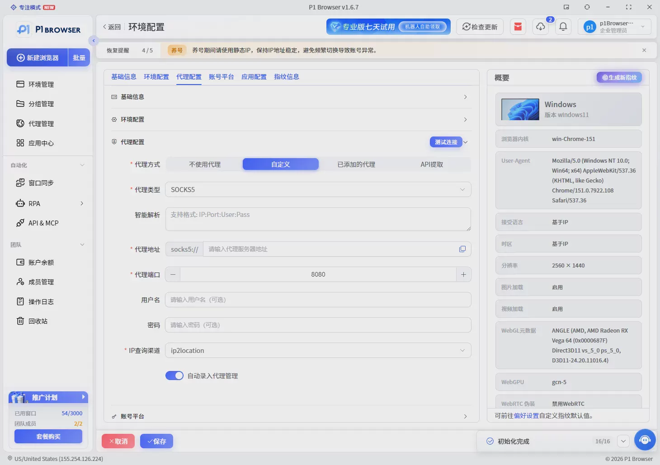Expand the 初始化完成 status panel

click(x=623, y=441)
